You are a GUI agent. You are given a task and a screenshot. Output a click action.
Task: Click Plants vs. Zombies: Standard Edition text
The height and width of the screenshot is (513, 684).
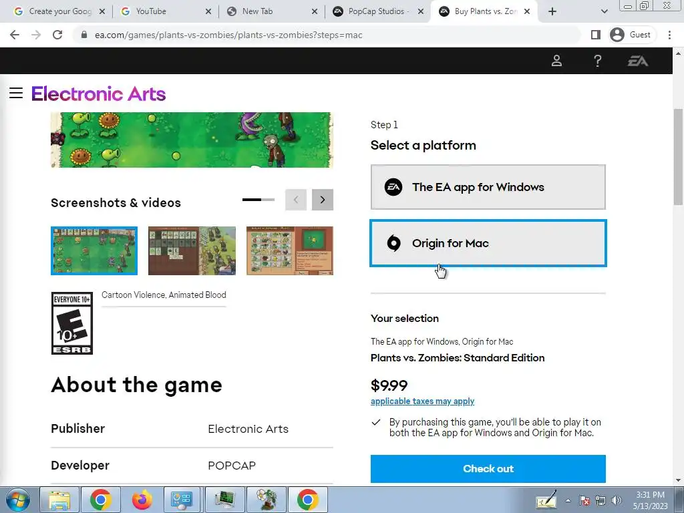458,358
